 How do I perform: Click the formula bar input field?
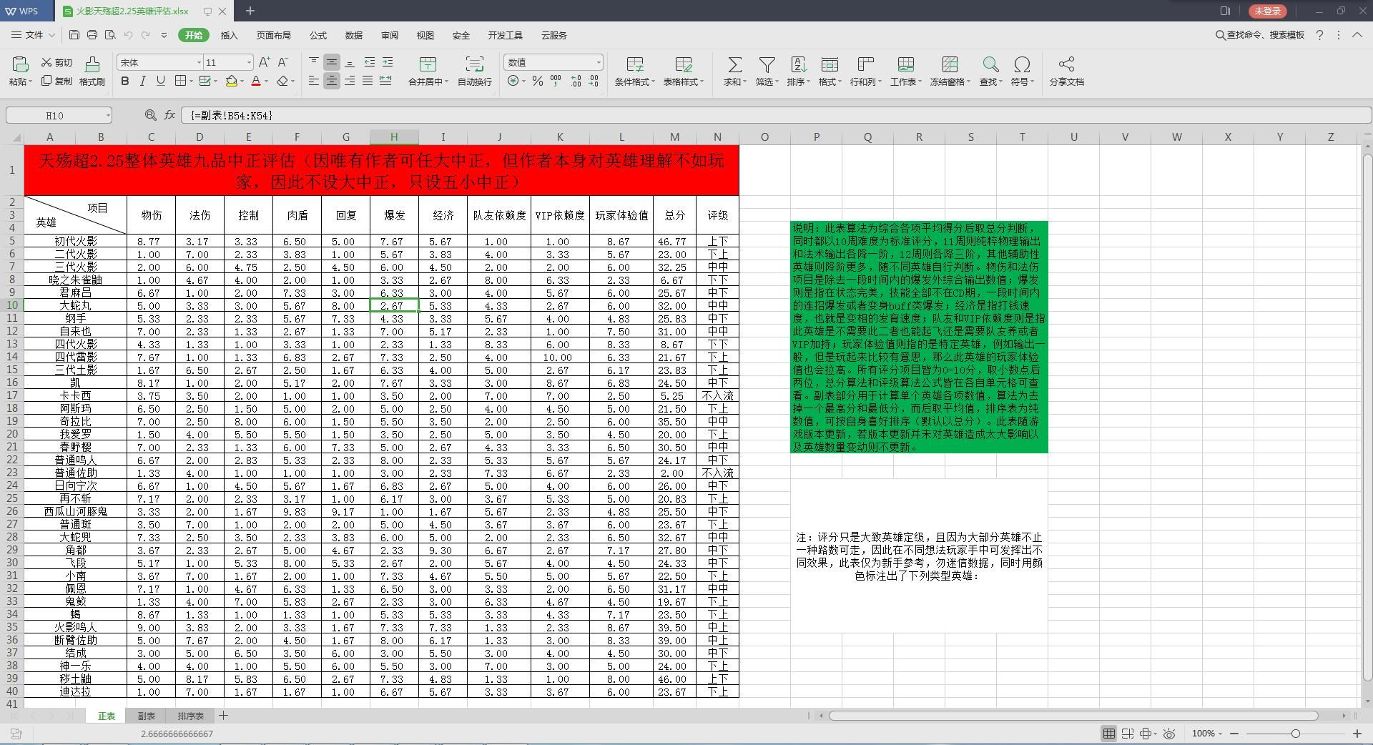776,115
